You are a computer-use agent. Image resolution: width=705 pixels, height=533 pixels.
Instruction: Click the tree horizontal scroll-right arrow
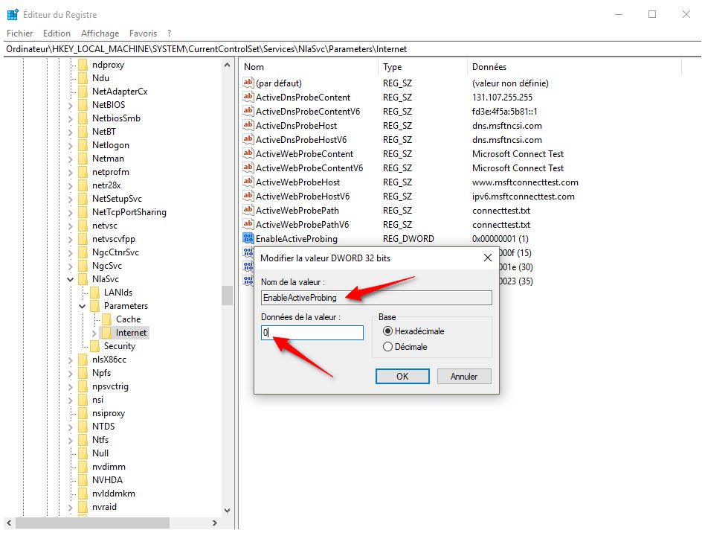click(x=214, y=523)
